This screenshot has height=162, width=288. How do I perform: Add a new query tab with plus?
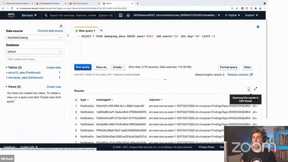tap(101, 31)
